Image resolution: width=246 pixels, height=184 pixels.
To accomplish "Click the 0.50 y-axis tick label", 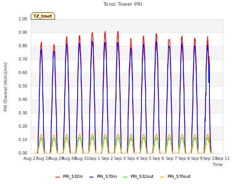I will pos(23,86).
